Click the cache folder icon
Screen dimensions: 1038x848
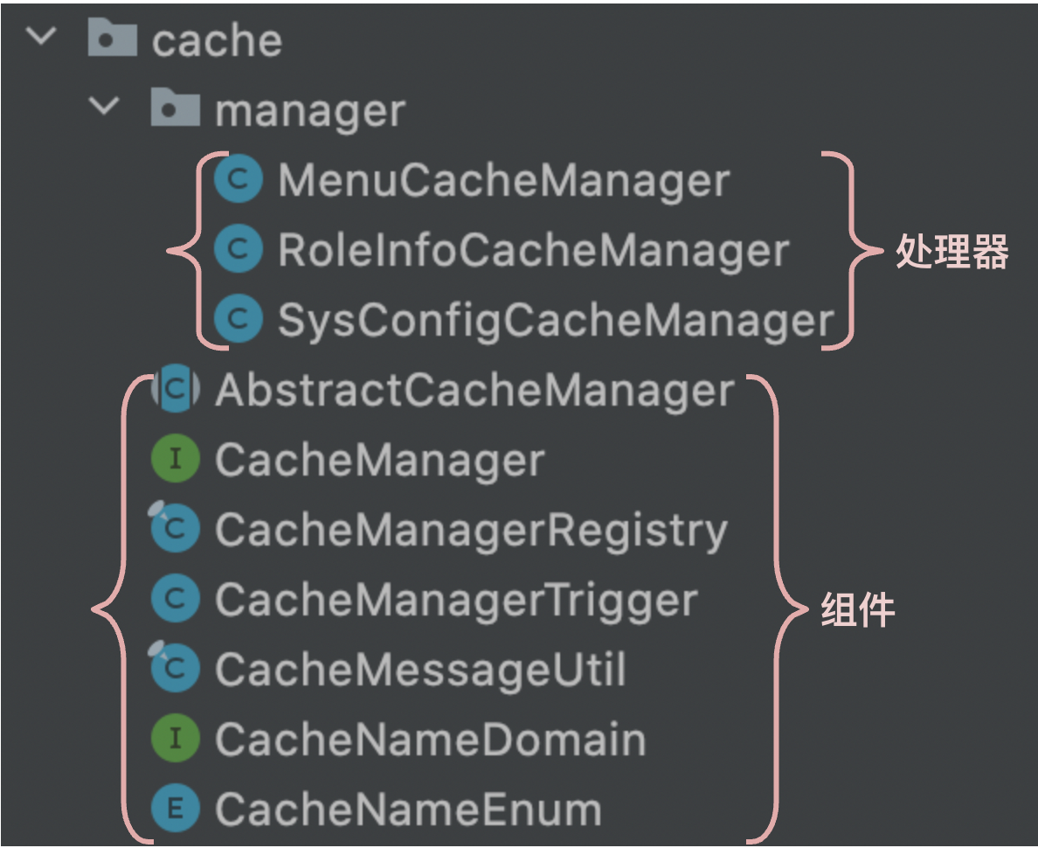coord(114,39)
